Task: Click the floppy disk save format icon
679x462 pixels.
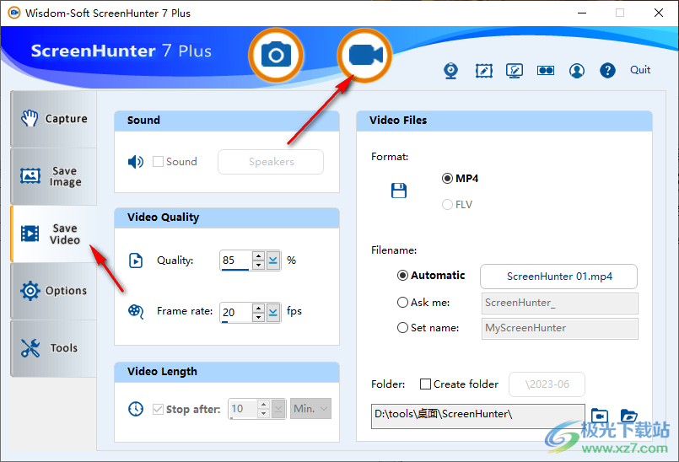Action: pyautogui.click(x=399, y=191)
